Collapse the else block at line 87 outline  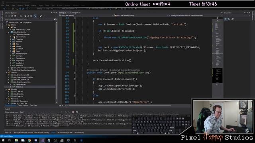coord(75,31)
